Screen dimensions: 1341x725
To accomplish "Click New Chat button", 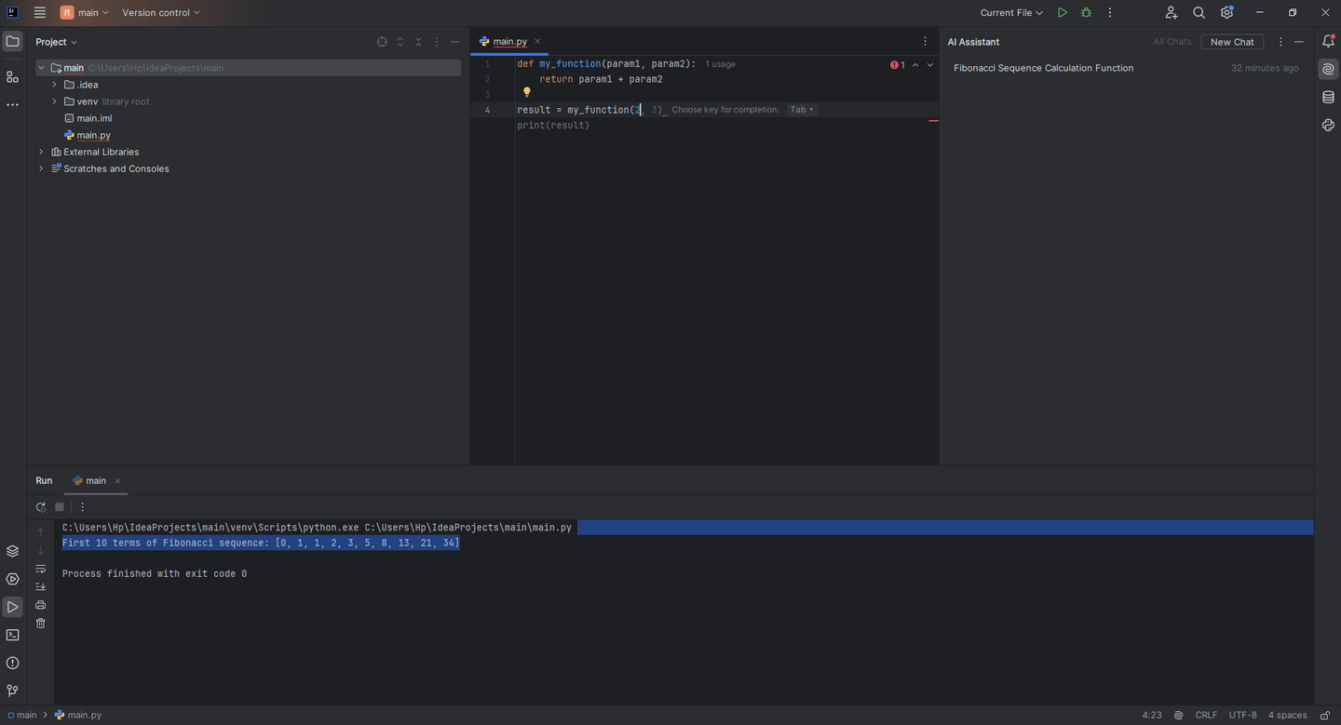I will tap(1232, 42).
